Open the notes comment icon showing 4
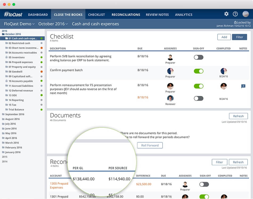 coord(243,86)
